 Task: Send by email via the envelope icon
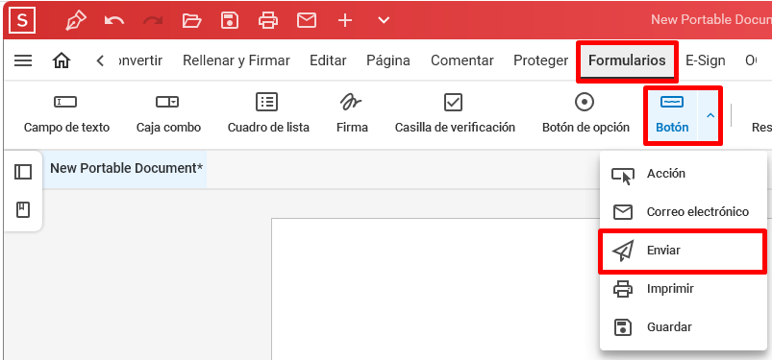click(x=307, y=21)
